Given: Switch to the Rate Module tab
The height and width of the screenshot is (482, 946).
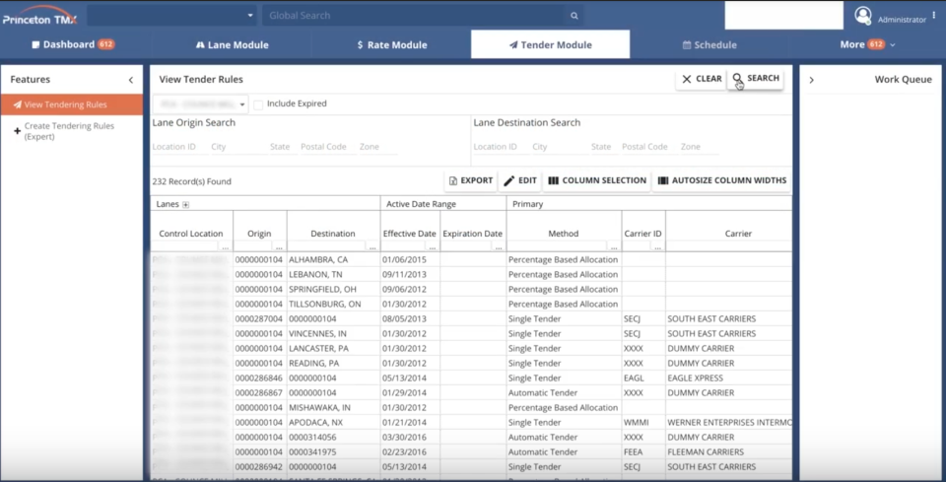Looking at the screenshot, I should 391,44.
